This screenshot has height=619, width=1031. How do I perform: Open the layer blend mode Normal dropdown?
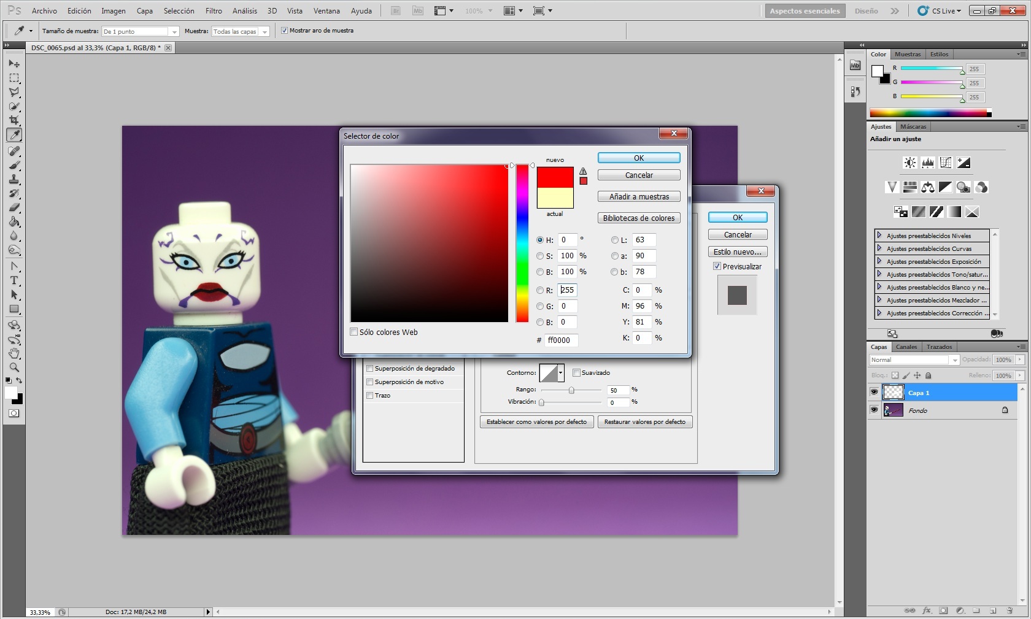914,360
